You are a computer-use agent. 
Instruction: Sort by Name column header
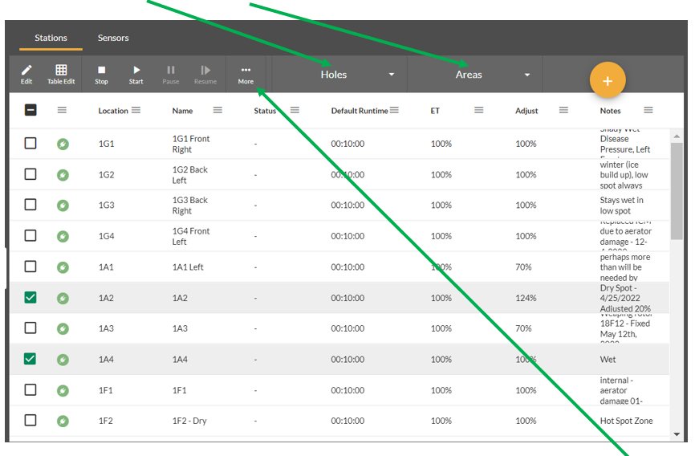coord(183,111)
